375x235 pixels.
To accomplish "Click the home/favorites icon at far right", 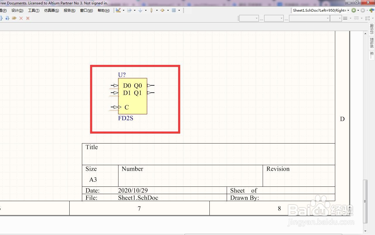I will pyautogui.click(x=372, y=11).
